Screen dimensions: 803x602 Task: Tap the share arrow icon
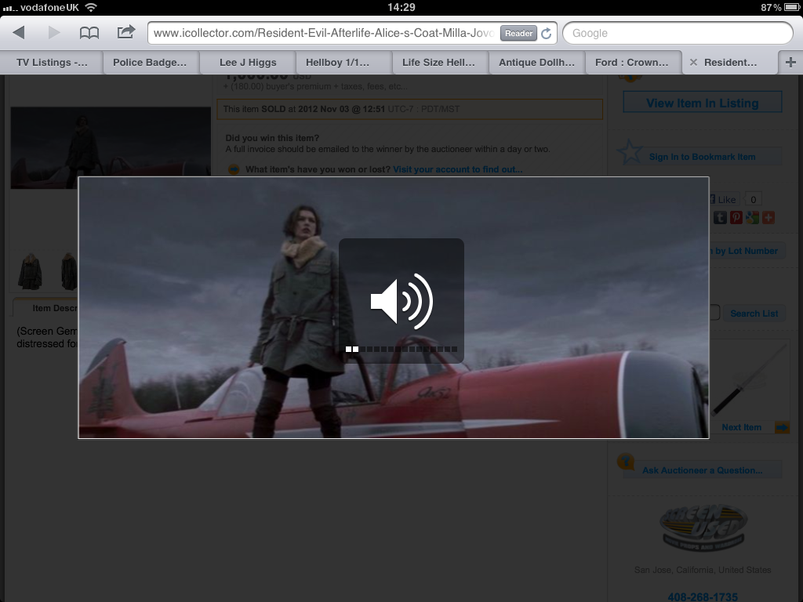(126, 32)
